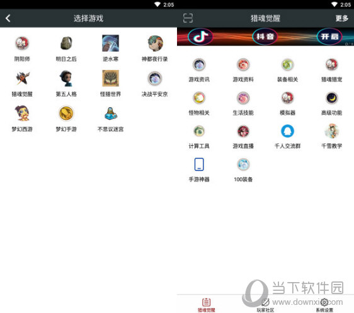Choose the 决战平安京 game icon

(155, 78)
